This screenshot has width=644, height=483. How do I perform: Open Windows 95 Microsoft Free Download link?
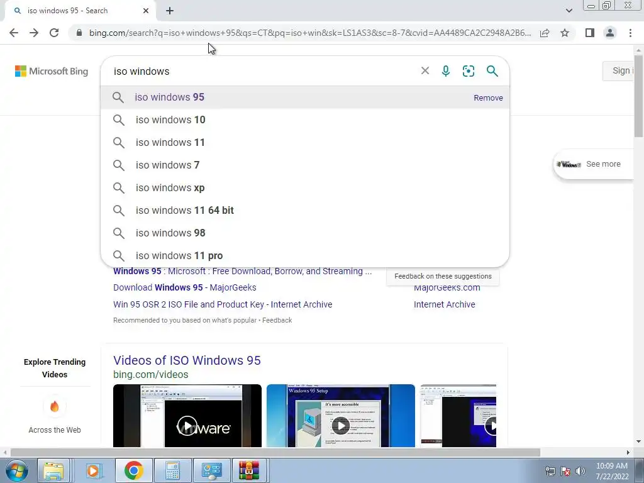[x=242, y=272]
